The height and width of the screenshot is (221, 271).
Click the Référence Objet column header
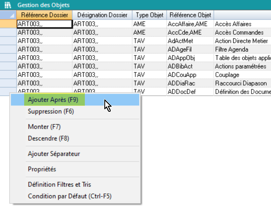(x=190, y=15)
